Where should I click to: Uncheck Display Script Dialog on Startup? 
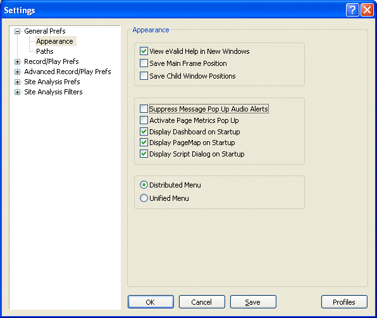pos(144,153)
